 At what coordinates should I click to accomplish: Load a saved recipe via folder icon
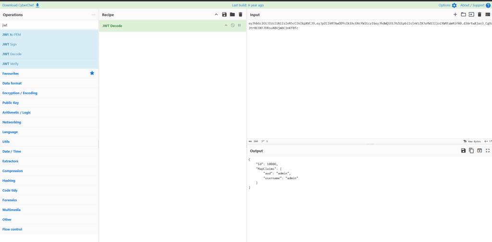point(233,15)
